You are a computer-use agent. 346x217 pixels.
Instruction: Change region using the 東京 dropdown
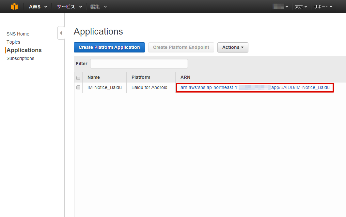point(301,7)
